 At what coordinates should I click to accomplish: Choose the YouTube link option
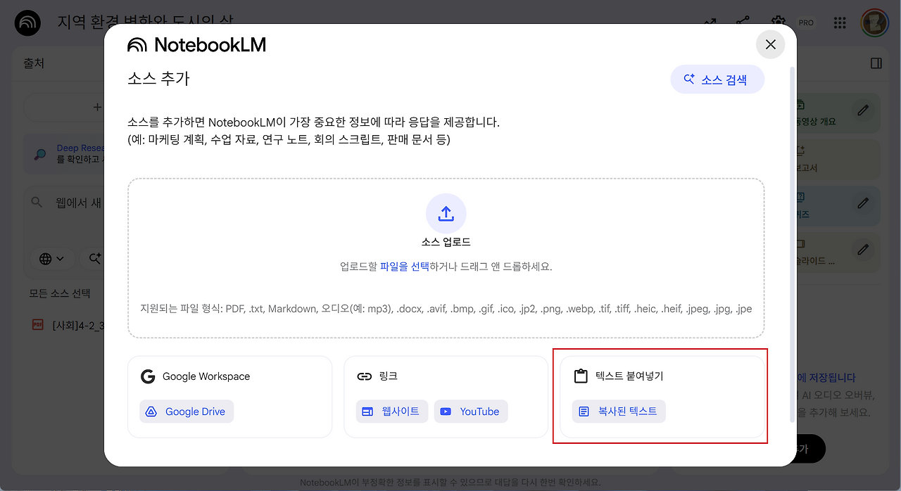point(471,412)
